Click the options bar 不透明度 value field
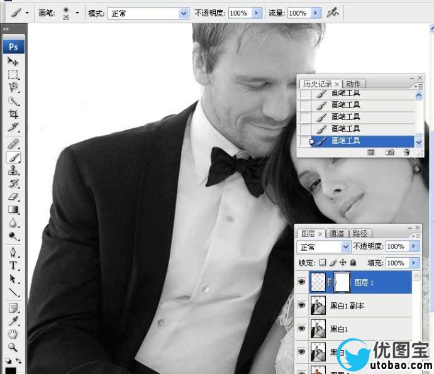This screenshot has height=374, width=434. click(x=240, y=13)
